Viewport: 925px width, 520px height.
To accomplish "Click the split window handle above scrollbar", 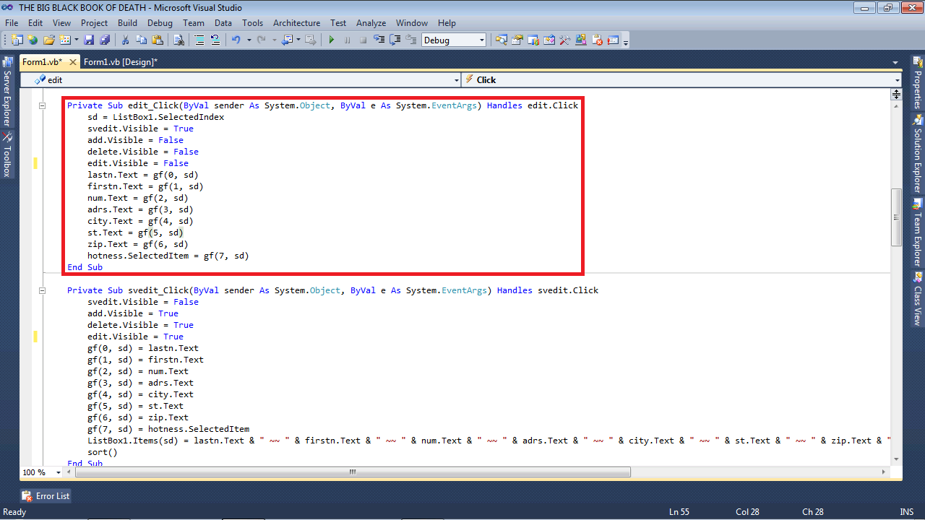I will [896, 94].
